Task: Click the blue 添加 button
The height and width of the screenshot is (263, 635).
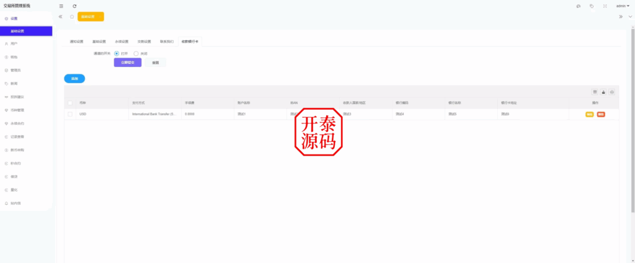Action: click(74, 79)
